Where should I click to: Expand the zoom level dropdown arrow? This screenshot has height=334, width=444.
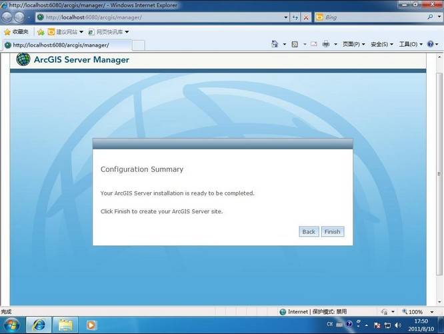(x=432, y=312)
